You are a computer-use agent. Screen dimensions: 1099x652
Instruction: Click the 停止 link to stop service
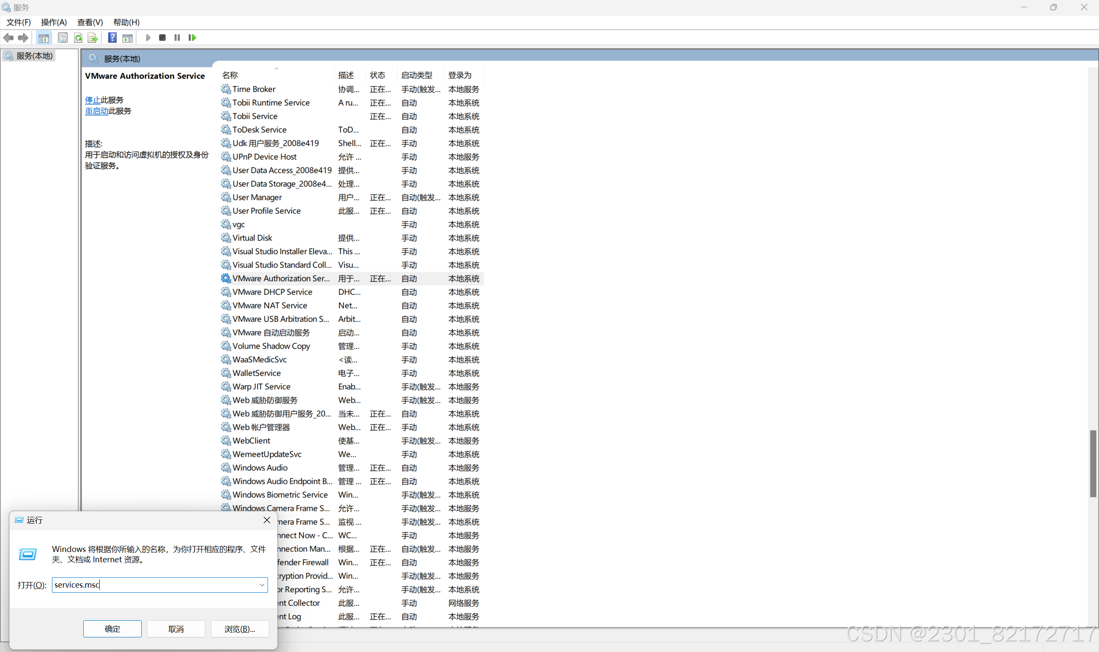click(x=92, y=100)
